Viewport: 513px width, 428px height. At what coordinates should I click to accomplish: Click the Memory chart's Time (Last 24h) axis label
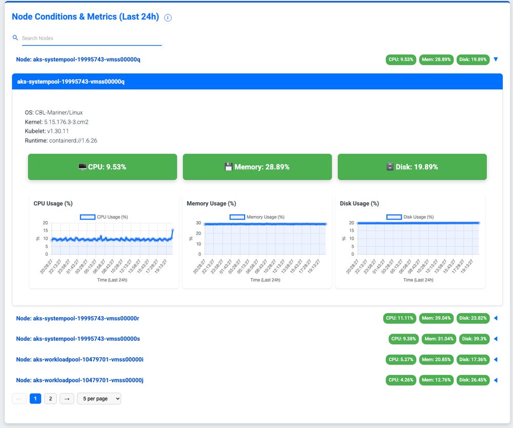click(x=265, y=280)
